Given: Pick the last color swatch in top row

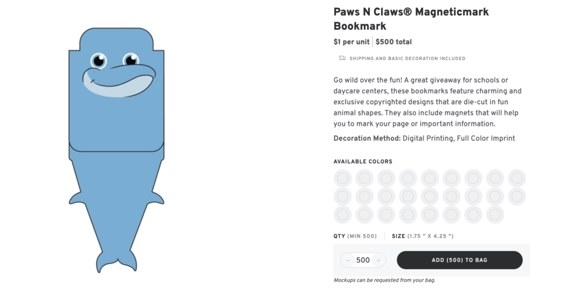Looking at the screenshot, I should pos(517,179).
